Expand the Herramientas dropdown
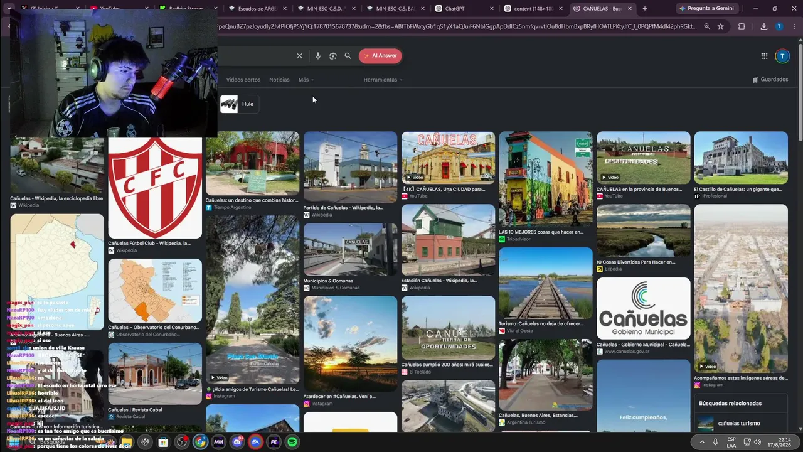Screen dimensions: 803x452 (x=383, y=80)
